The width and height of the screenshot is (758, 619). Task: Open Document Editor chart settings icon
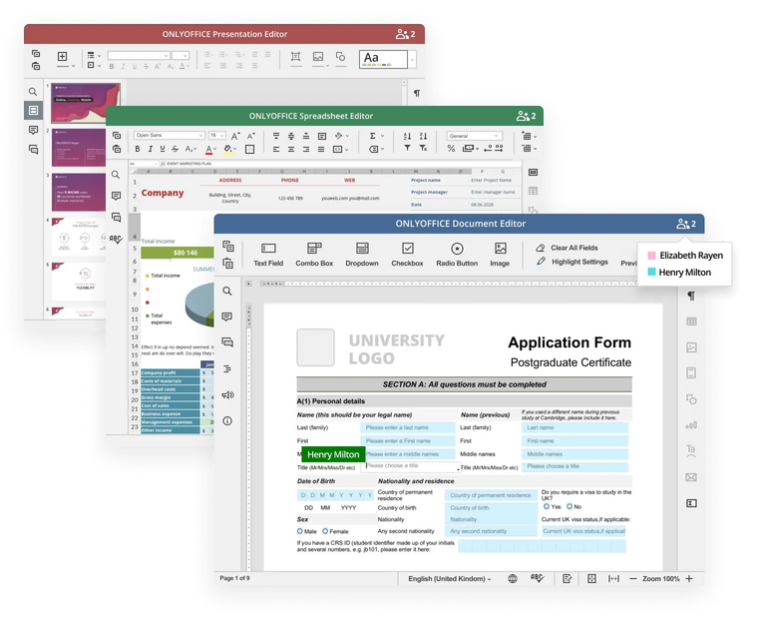coord(691,425)
